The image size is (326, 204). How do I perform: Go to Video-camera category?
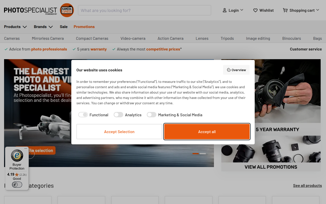(x=133, y=39)
